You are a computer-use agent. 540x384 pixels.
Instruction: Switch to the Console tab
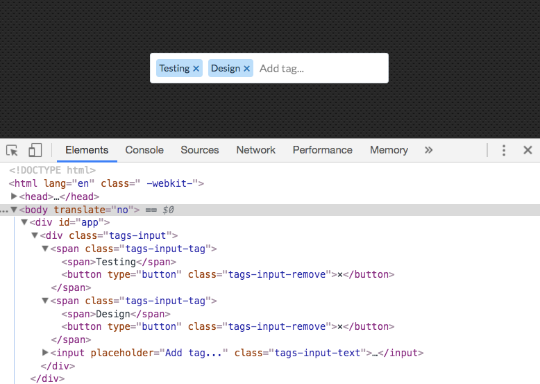(144, 150)
